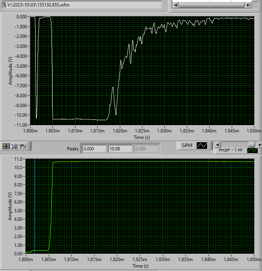Click the Peaks field showing 10.98
This screenshot has width=262, height=271.
point(120,149)
